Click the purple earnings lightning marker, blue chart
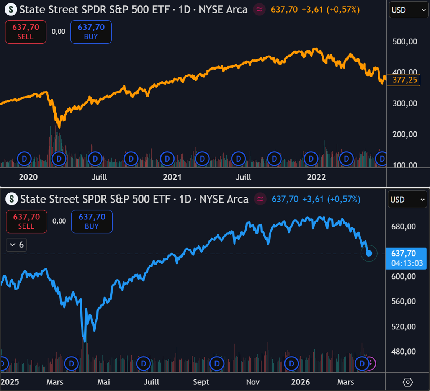Screen dimensions: 430x391 coord(372,363)
